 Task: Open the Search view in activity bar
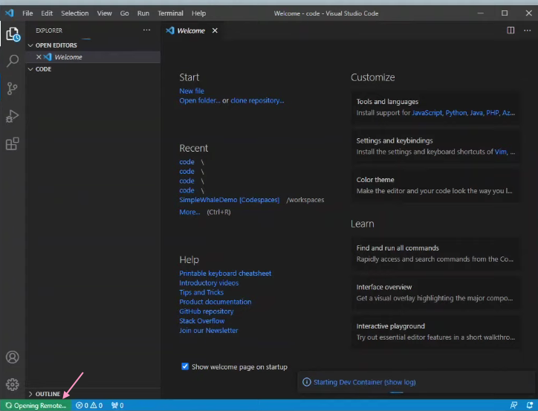click(x=13, y=61)
